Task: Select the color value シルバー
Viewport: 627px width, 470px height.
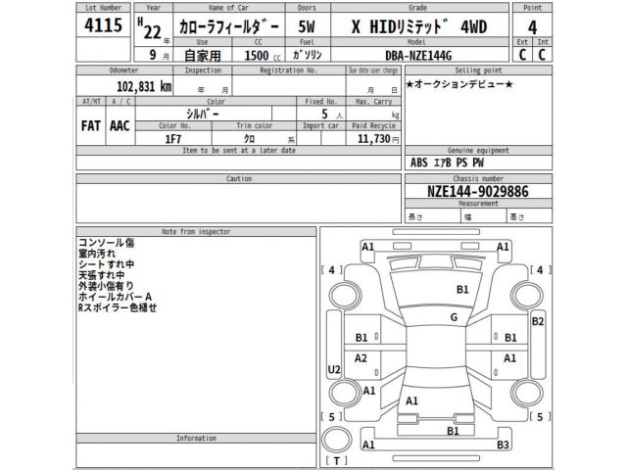Action: (x=203, y=114)
